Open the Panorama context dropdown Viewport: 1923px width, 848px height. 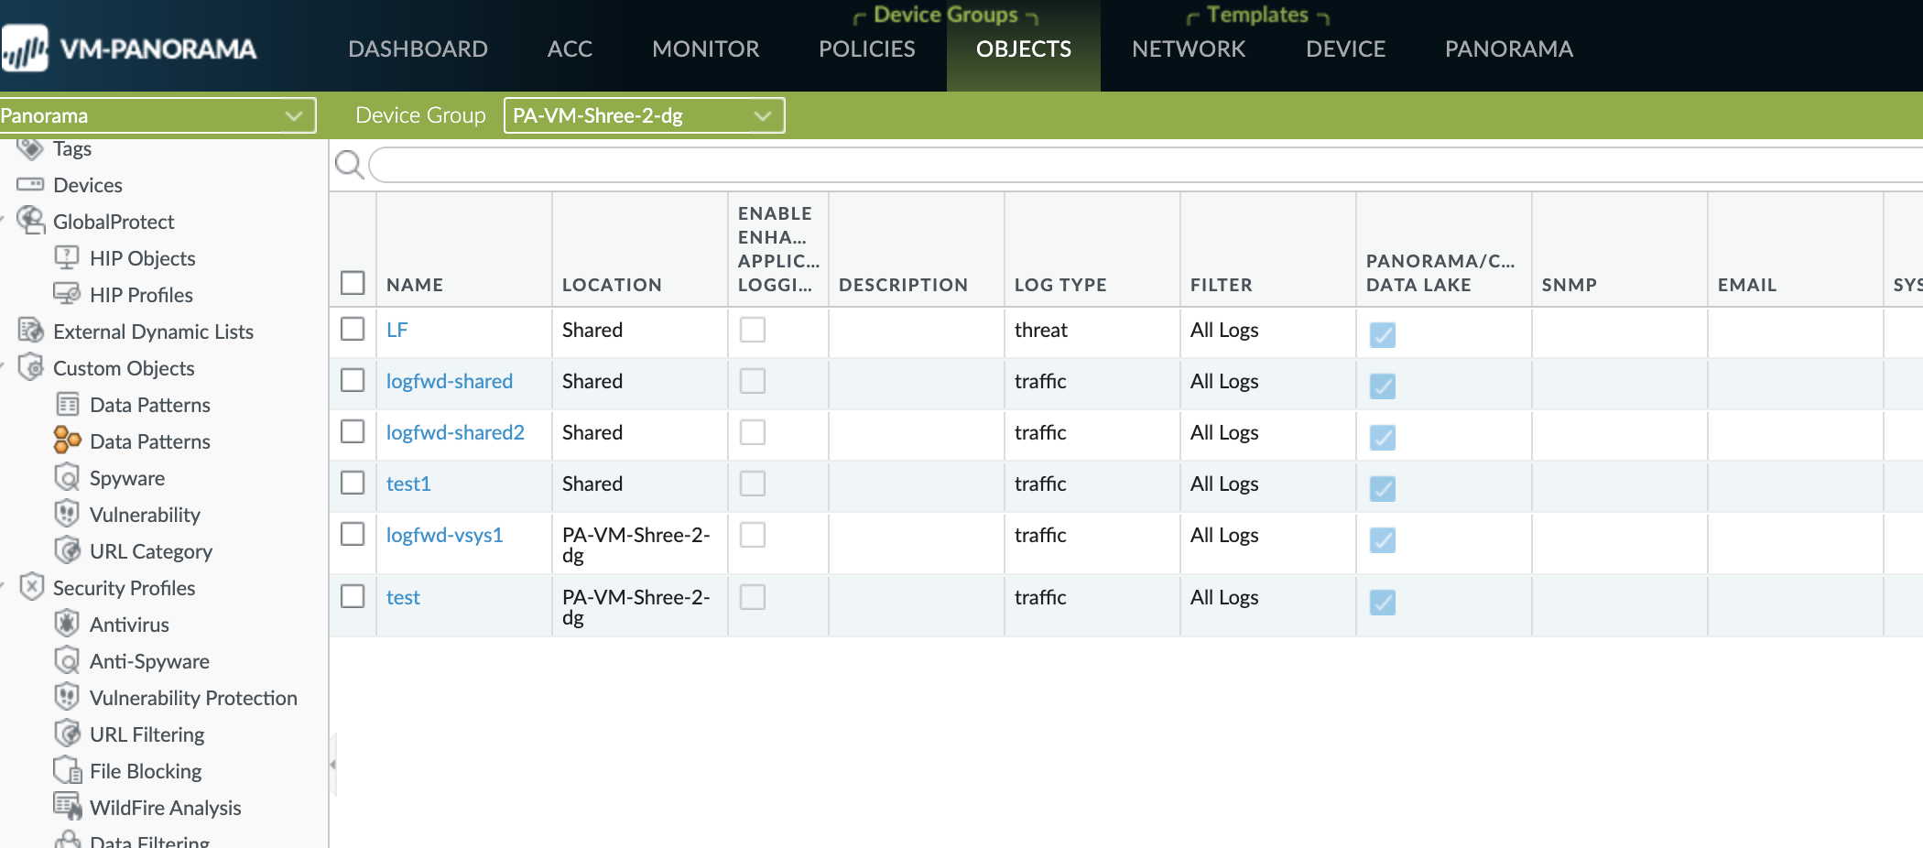[x=157, y=115]
